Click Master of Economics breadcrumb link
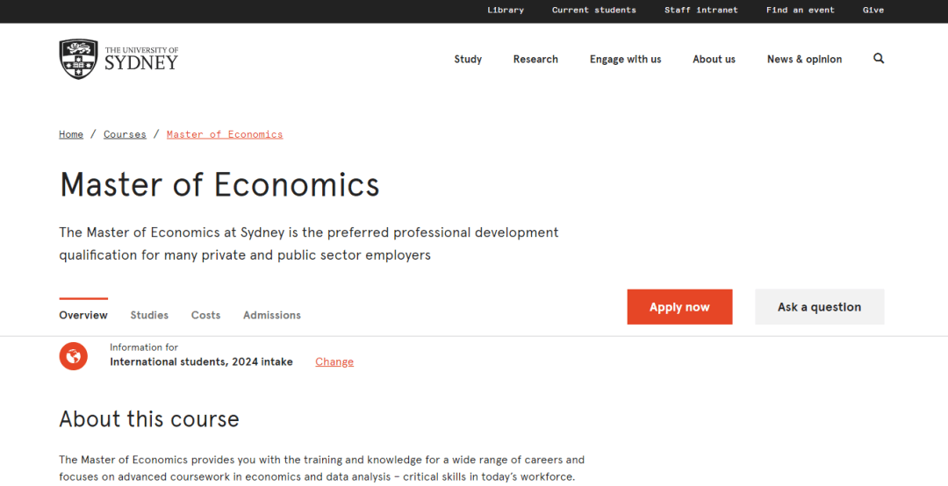 (225, 134)
